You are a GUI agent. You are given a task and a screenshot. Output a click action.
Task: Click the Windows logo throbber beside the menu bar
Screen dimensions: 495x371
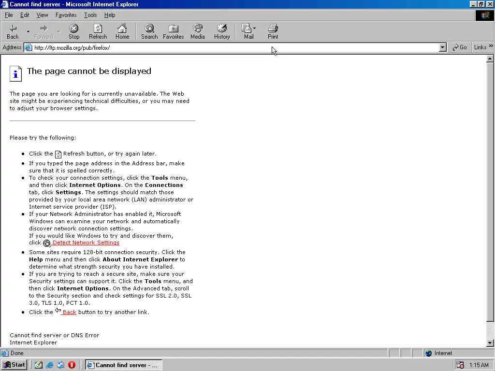point(484,15)
